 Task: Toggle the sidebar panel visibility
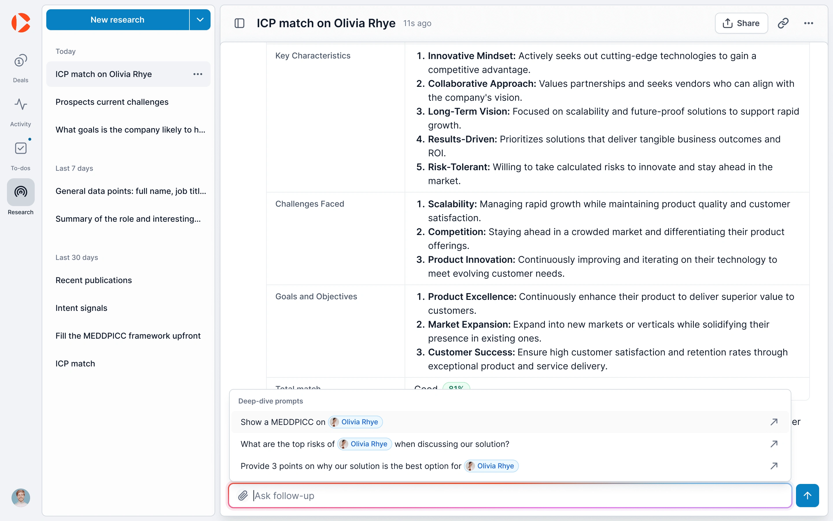(239, 23)
